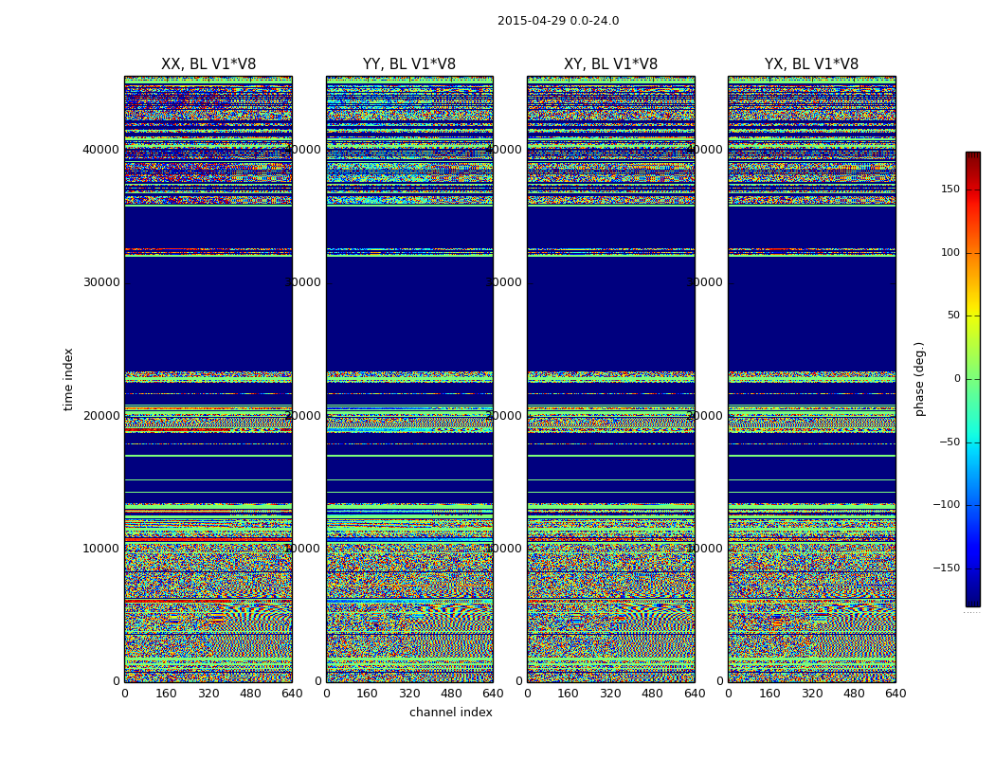Screen dimensions: 995x758
Task: Click inside the XY phase waterfall plot
Action: 610,379
